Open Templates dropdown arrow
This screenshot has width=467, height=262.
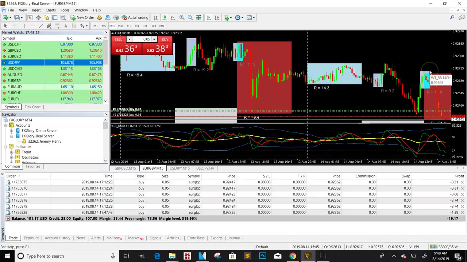tap(254, 17)
